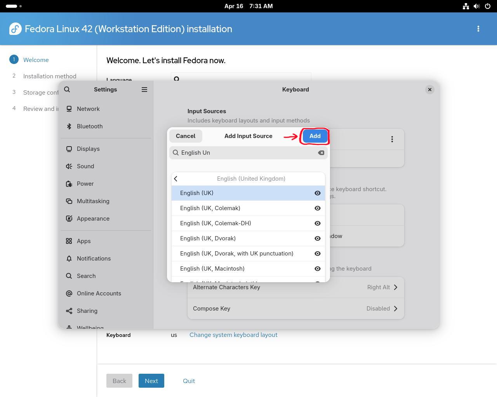Click Quit in Fedora installer
The width and height of the screenshot is (497, 397).
point(189,381)
